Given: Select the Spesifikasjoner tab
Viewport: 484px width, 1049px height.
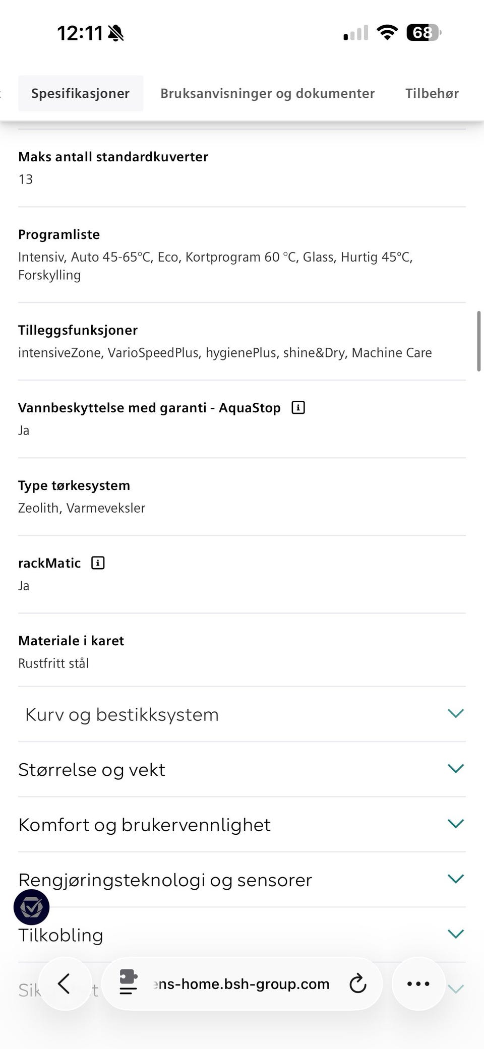Looking at the screenshot, I should pos(81,93).
